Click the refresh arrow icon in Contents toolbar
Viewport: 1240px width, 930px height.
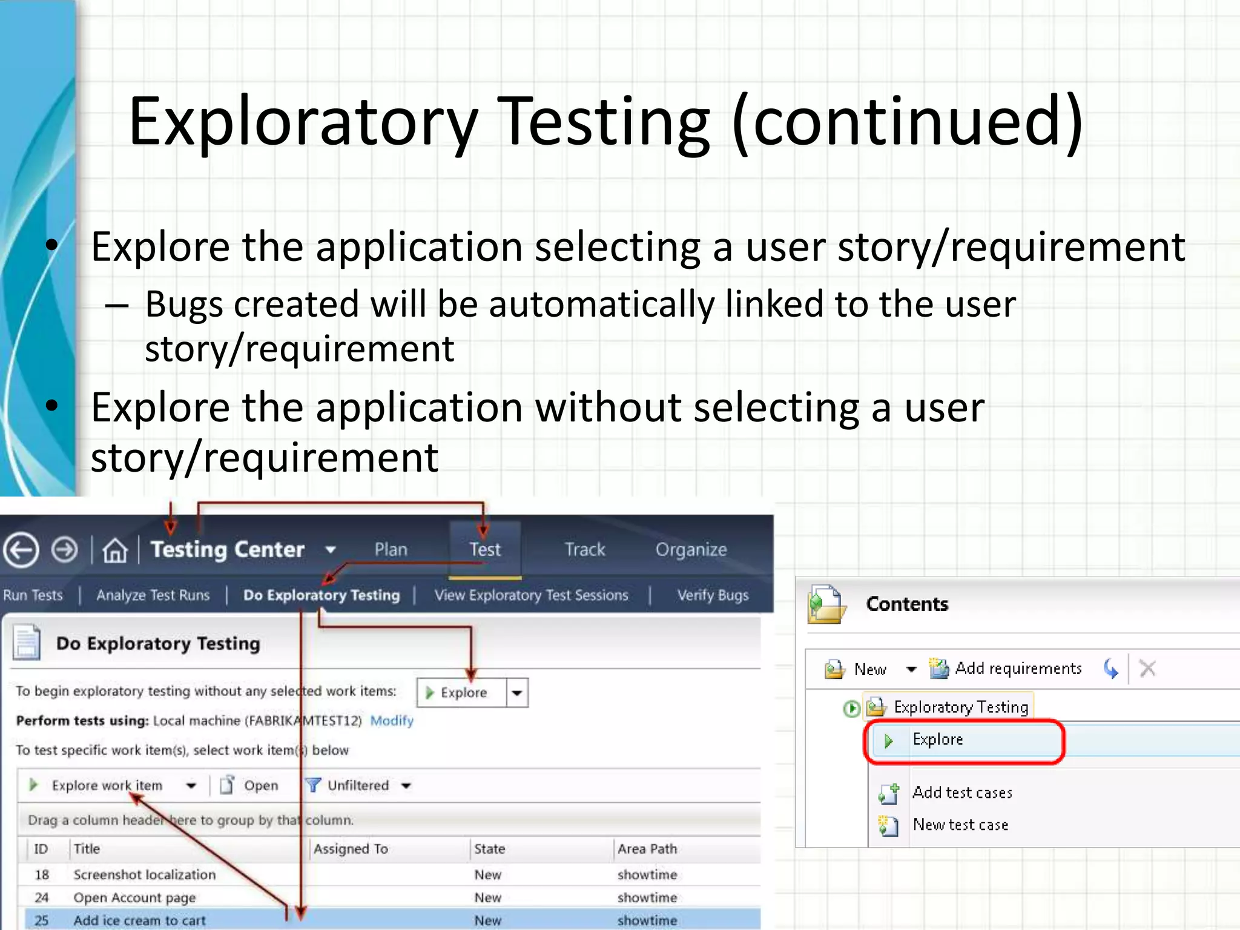click(1110, 668)
